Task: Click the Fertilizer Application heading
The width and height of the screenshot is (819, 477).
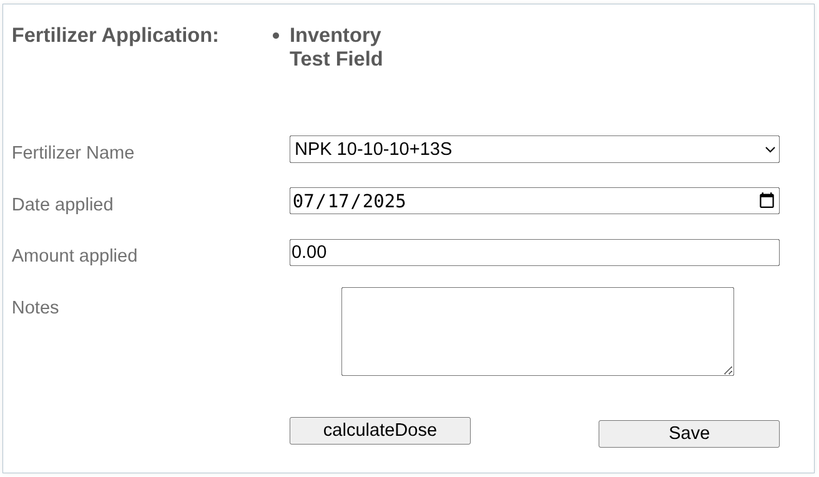Action: point(115,36)
